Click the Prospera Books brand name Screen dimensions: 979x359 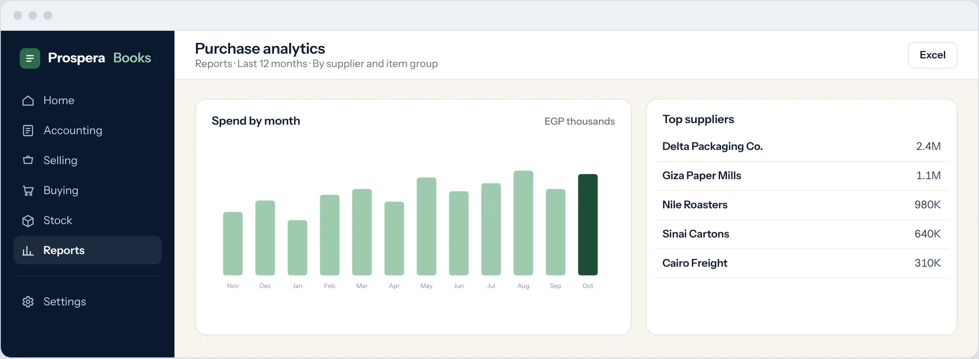pos(99,58)
